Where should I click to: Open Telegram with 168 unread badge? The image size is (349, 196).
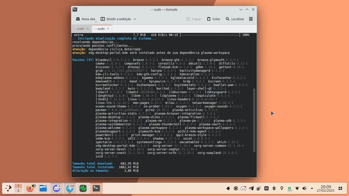click(69, 189)
